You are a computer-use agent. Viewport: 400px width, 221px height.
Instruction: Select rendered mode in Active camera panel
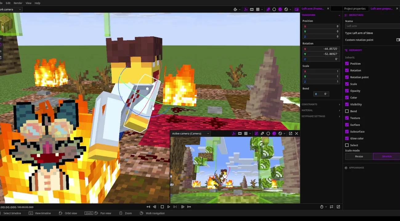(280, 134)
